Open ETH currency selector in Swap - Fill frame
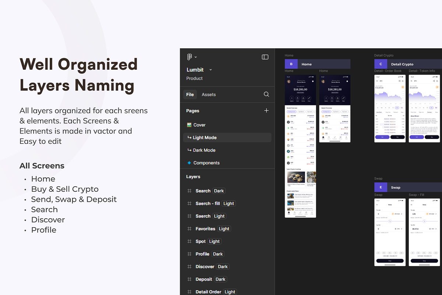The height and width of the screenshot is (295, 442). click(433, 229)
